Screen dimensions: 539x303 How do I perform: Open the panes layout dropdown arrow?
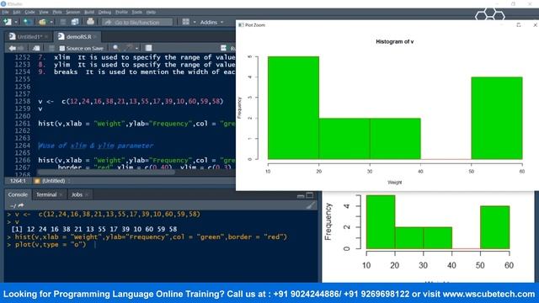coord(195,22)
